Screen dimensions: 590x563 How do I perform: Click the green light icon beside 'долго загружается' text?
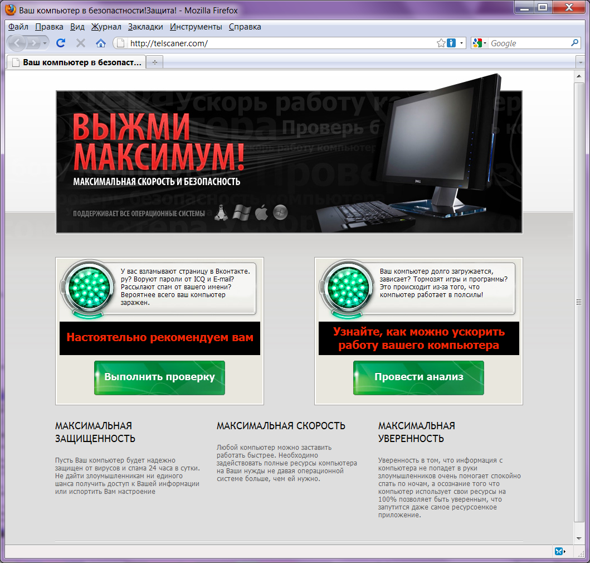(348, 289)
